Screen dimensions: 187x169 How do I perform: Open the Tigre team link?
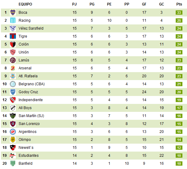coord(23,36)
